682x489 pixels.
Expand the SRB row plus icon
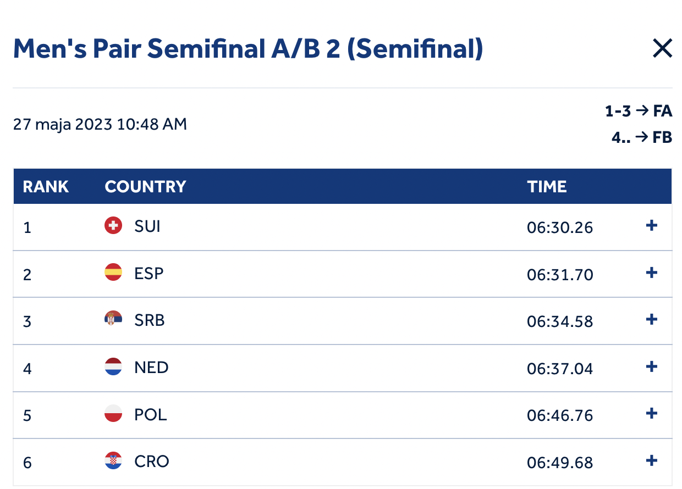[652, 319]
